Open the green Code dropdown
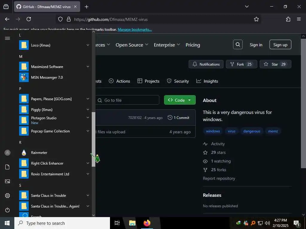Screen dimensions: 306x229 pos(180,100)
